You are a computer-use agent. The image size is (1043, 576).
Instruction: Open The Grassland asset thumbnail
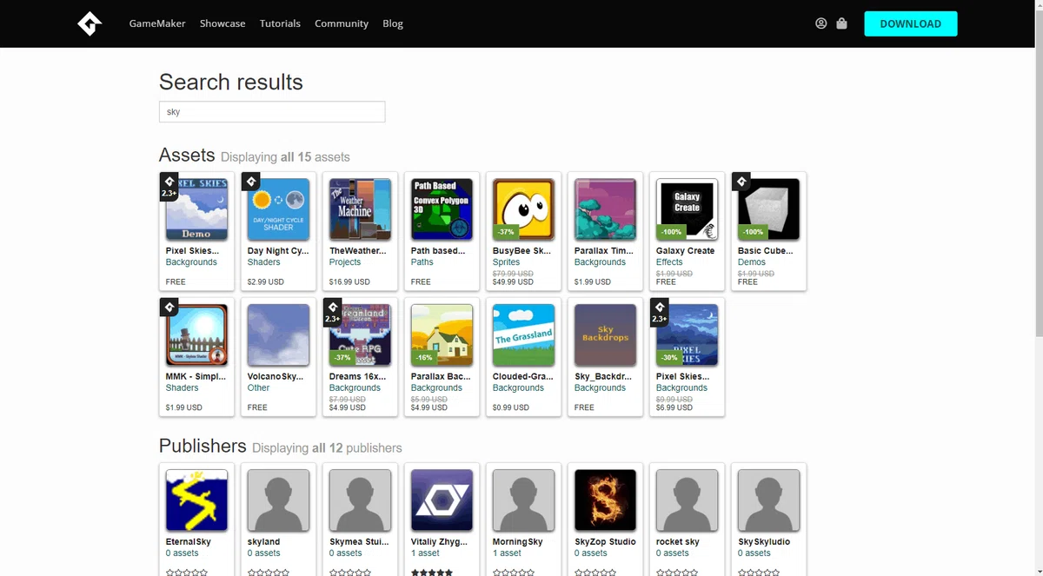point(523,335)
